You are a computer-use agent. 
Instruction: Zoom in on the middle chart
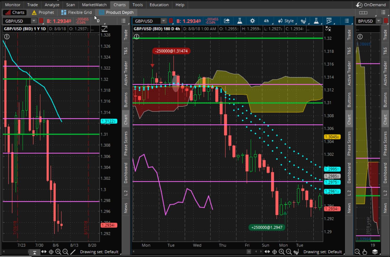282,252
